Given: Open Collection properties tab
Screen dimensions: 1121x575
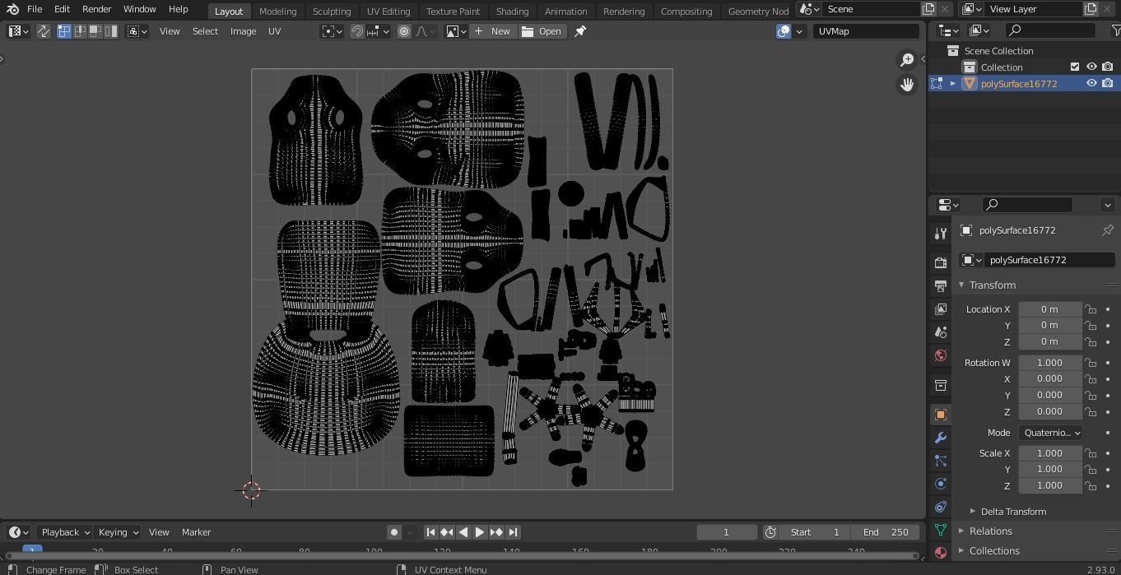Looking at the screenshot, I should [941, 385].
